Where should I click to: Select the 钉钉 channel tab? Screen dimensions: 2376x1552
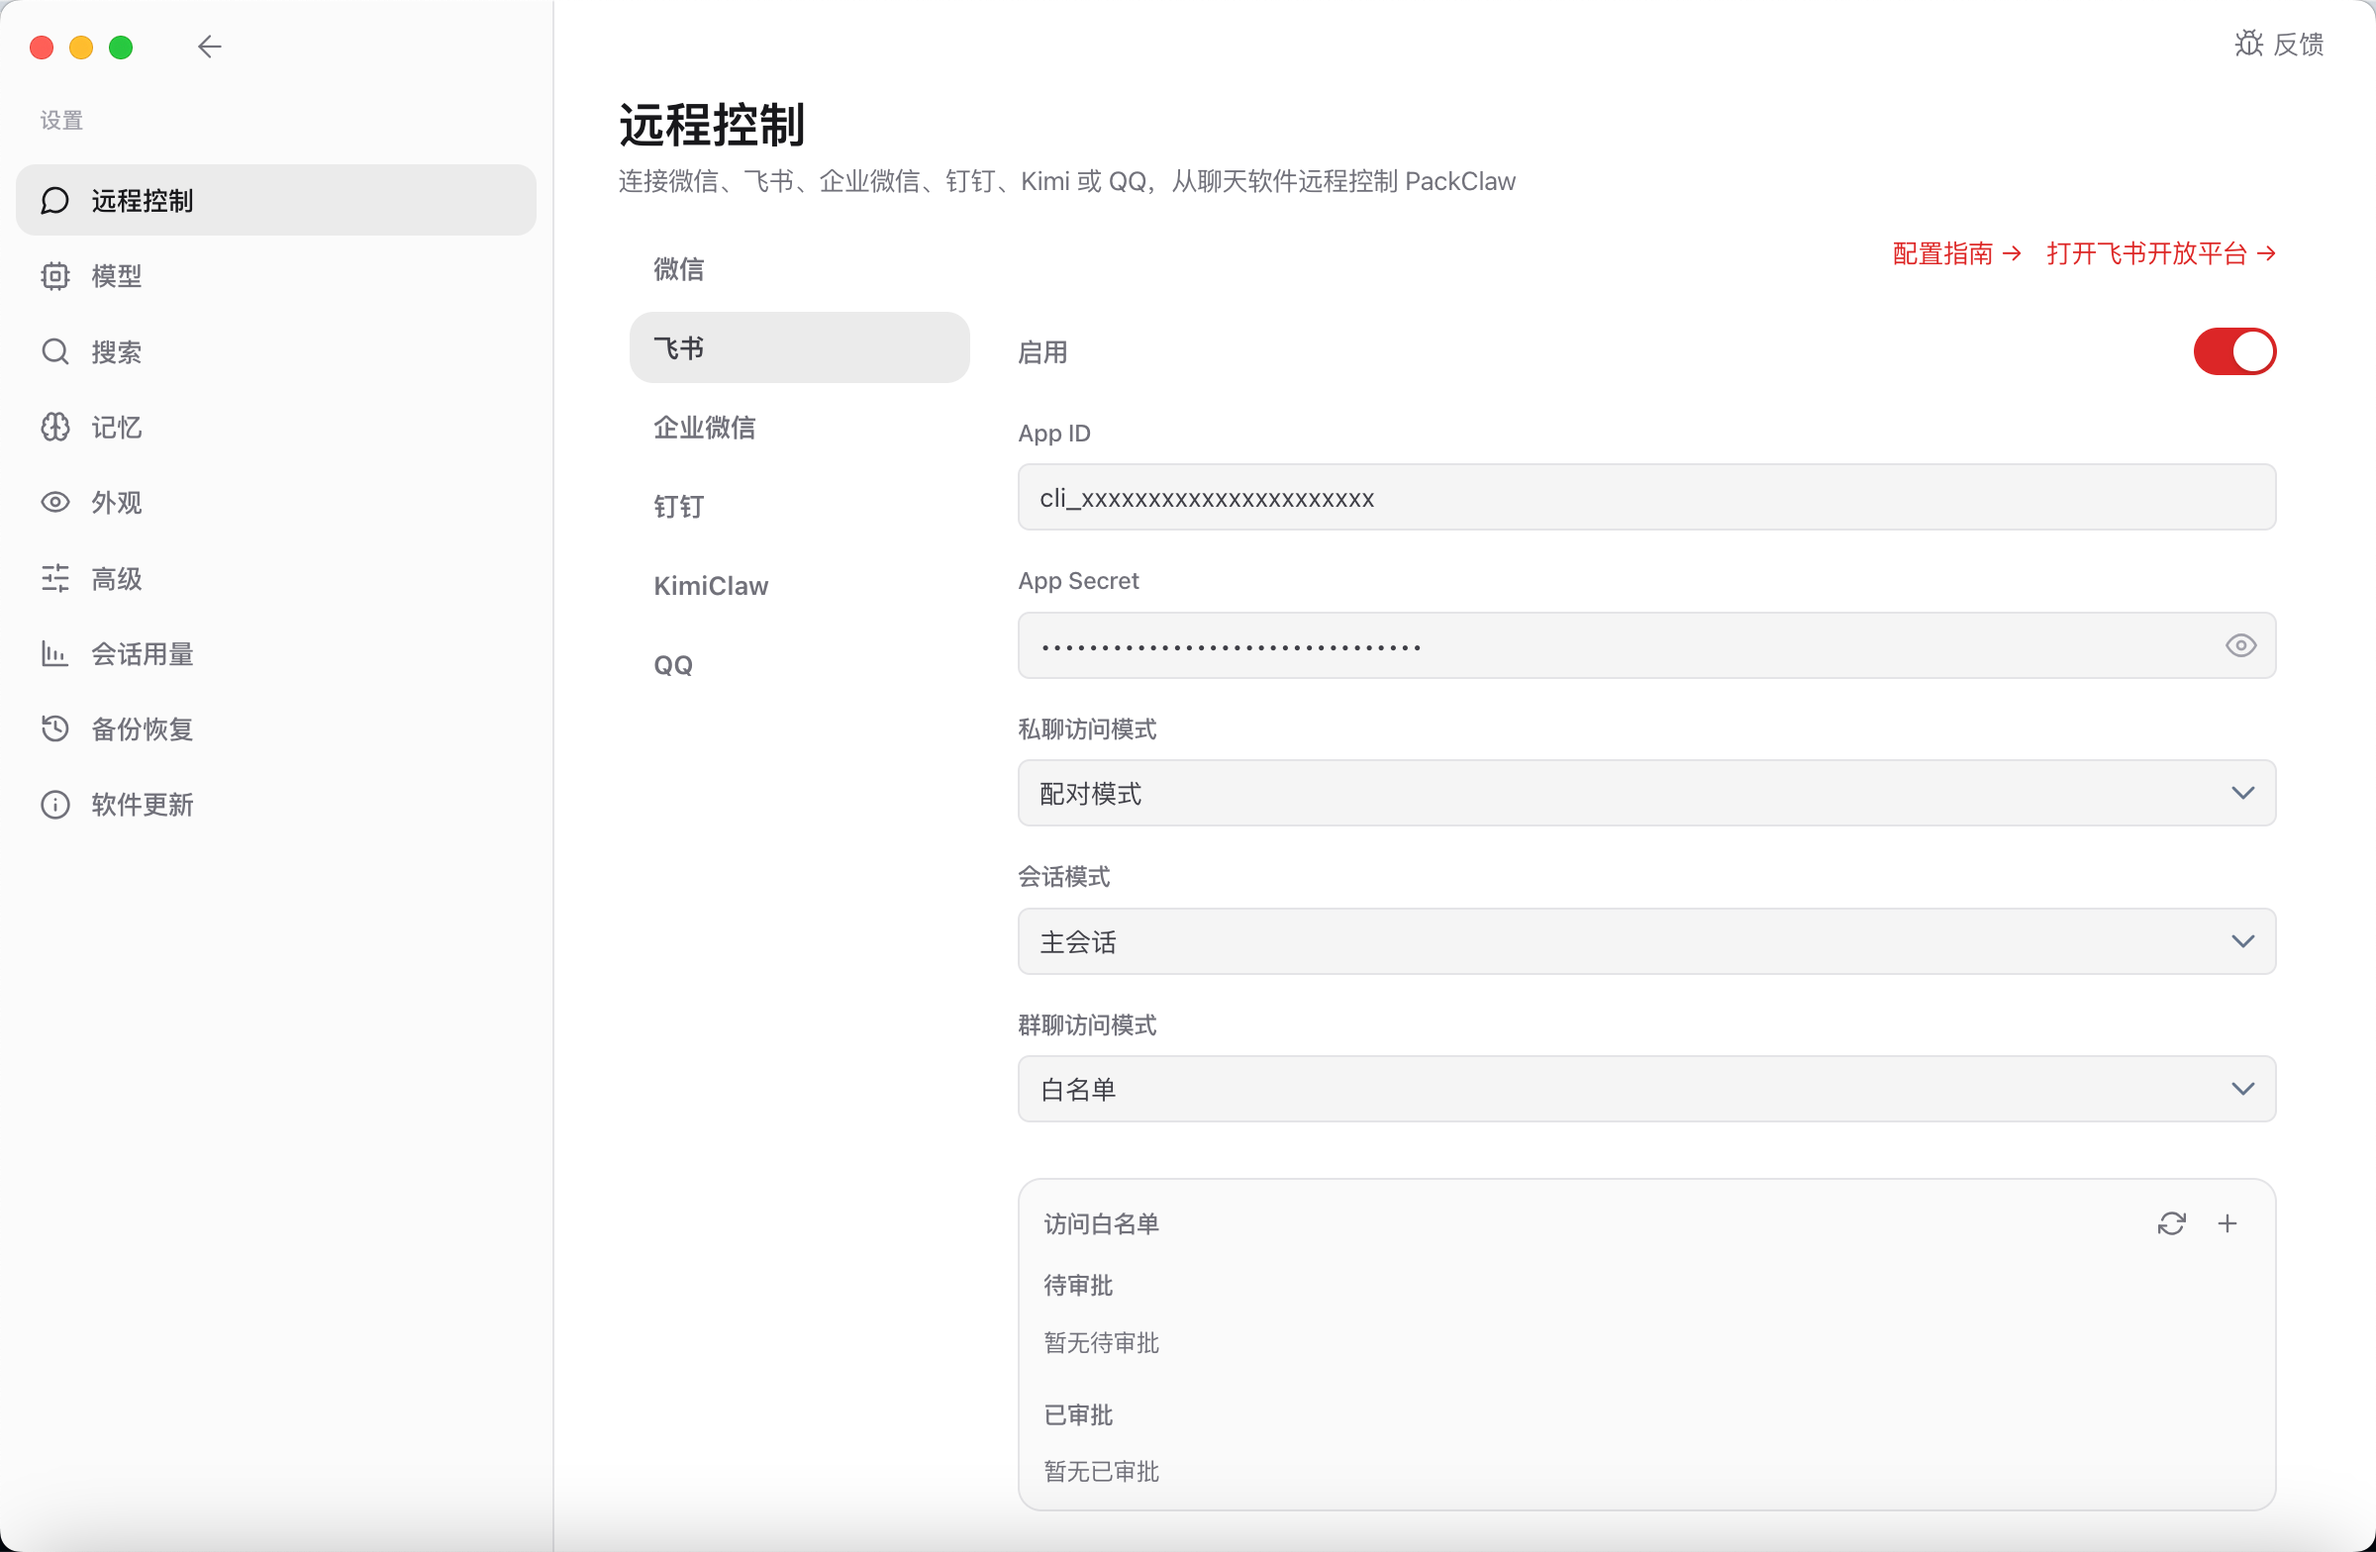799,506
